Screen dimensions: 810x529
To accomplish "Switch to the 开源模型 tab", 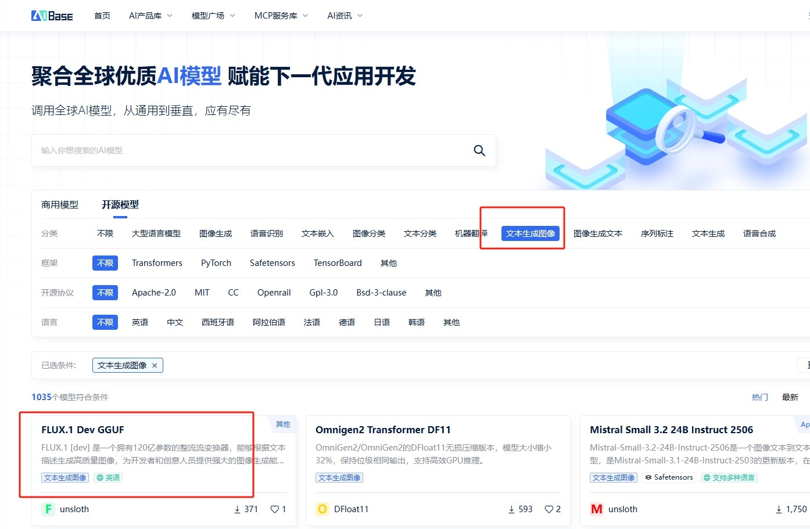I will (120, 204).
